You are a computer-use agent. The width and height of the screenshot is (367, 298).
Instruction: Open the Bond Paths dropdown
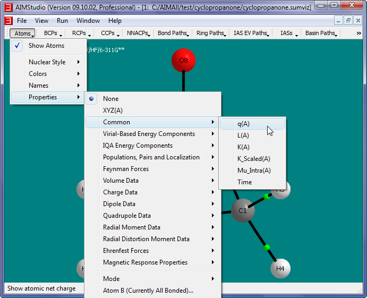pyautogui.click(x=173, y=33)
